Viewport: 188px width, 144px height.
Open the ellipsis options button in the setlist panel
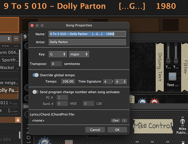point(16,38)
